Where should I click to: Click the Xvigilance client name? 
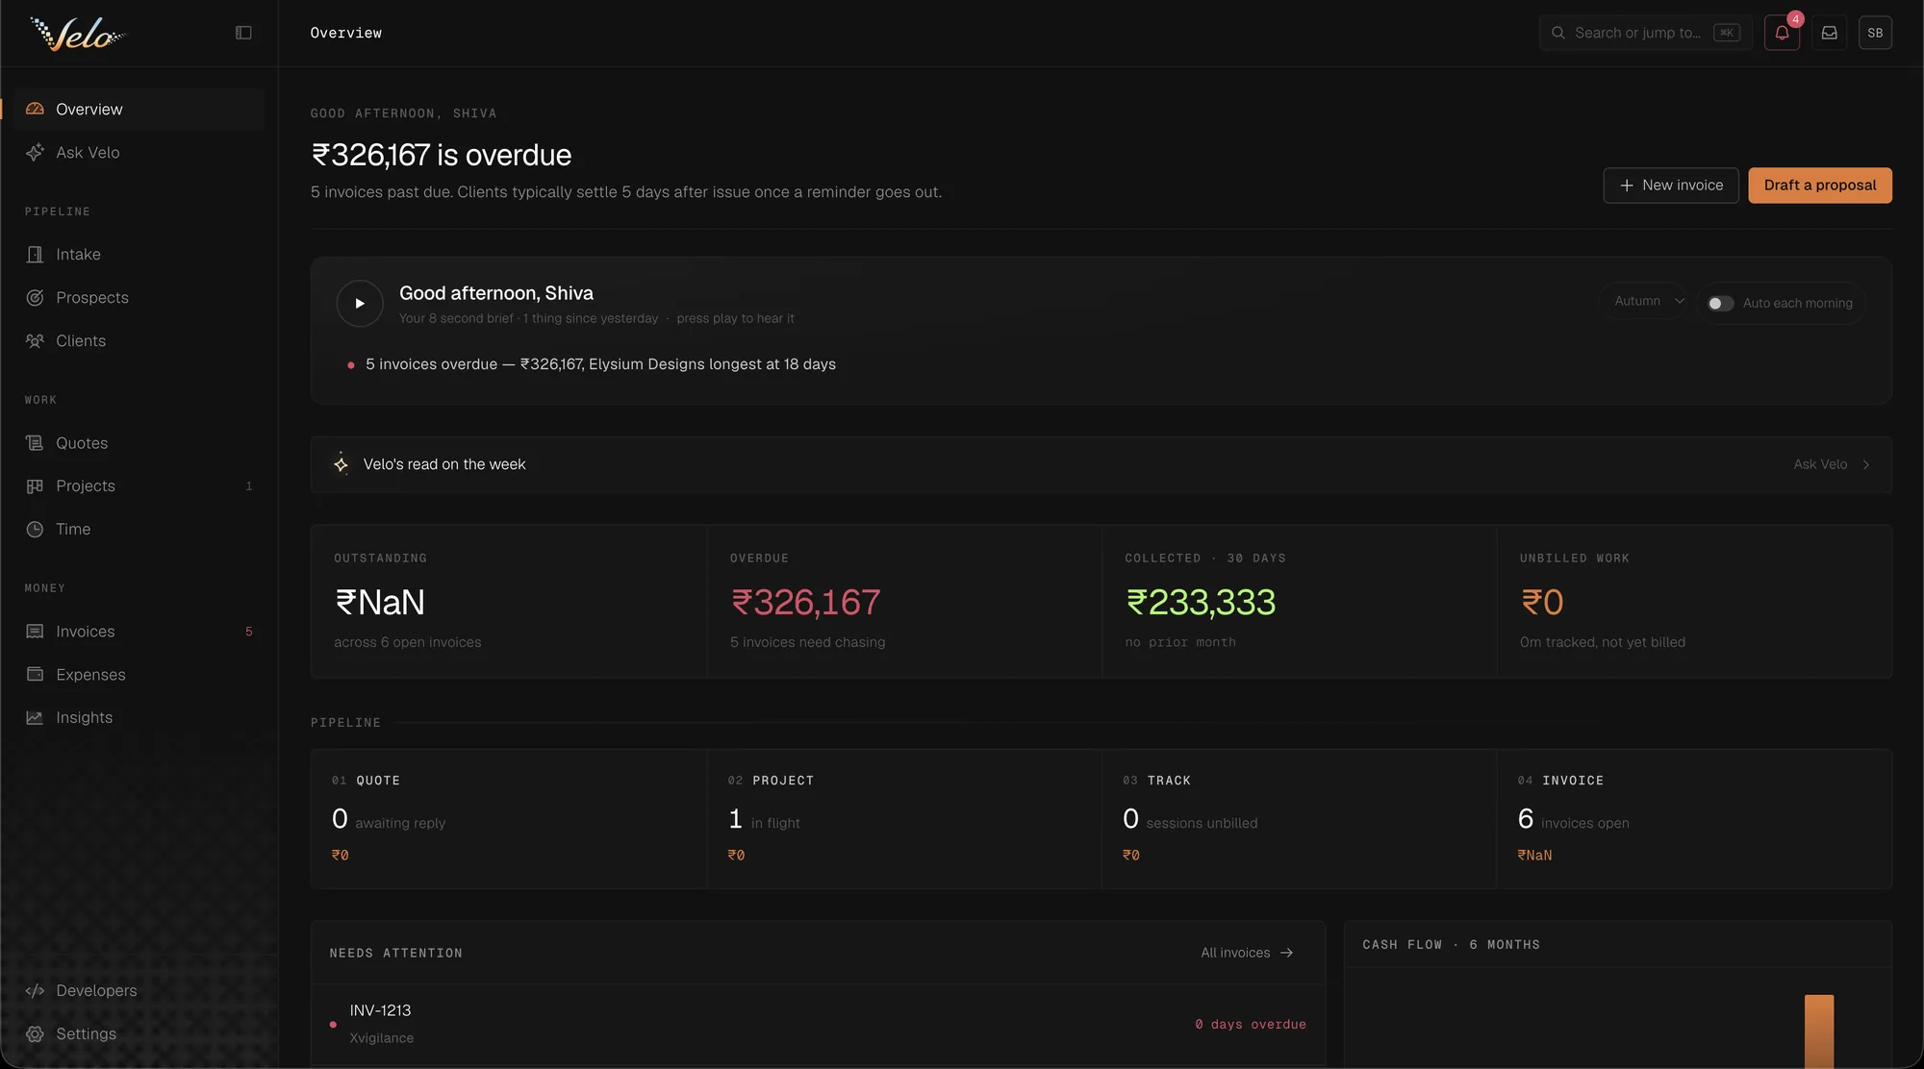coord(382,1038)
